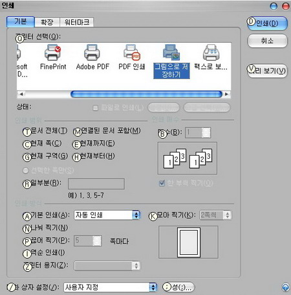Pick the 그림으로 저장하기 printer icon

point(171,53)
